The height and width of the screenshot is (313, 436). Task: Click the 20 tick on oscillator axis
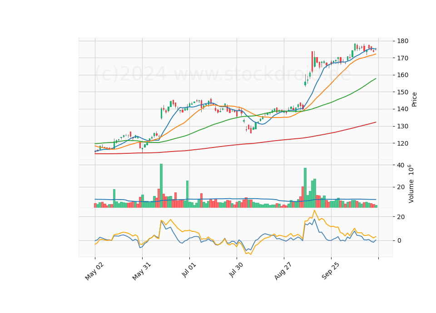click(401, 217)
